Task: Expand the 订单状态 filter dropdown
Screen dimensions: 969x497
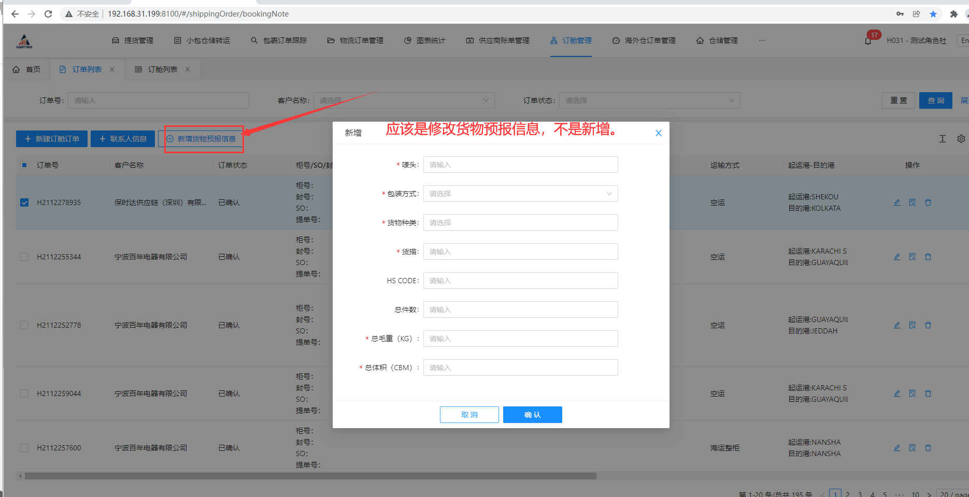Action: (649, 100)
